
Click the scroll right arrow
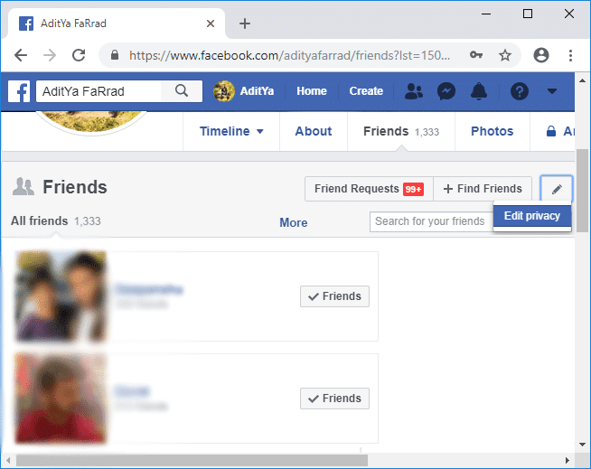[568, 460]
